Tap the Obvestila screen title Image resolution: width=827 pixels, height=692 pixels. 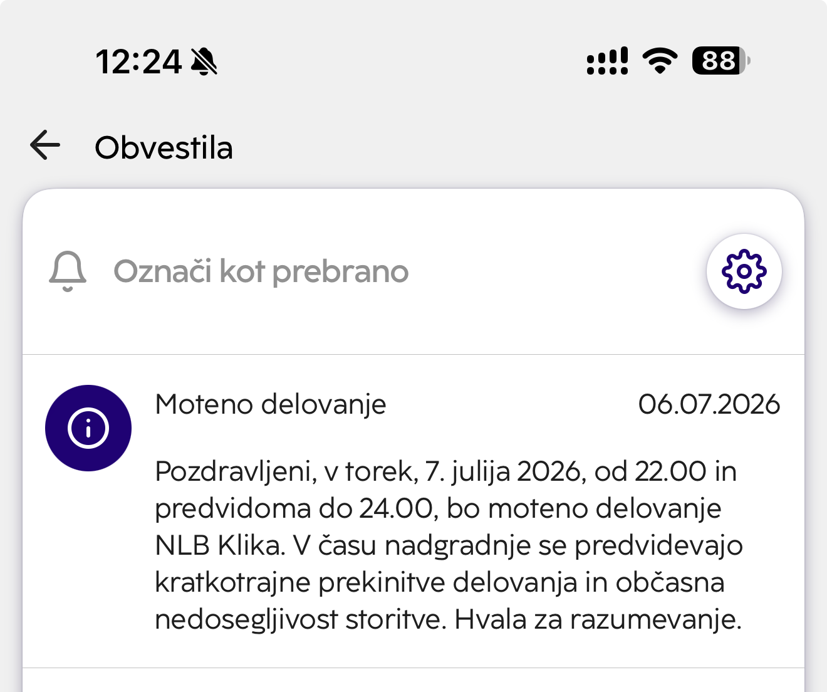click(164, 148)
